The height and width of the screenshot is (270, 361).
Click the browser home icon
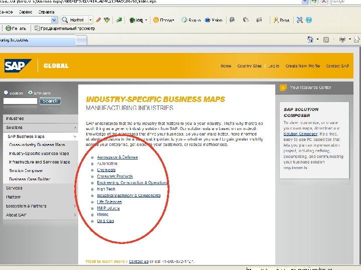pyautogui.click(x=310, y=39)
